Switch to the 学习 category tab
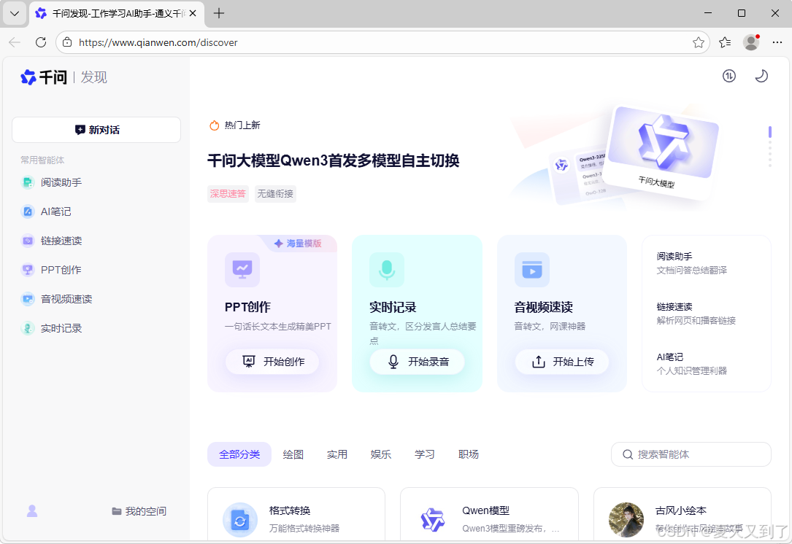The width and height of the screenshot is (792, 544). click(425, 455)
